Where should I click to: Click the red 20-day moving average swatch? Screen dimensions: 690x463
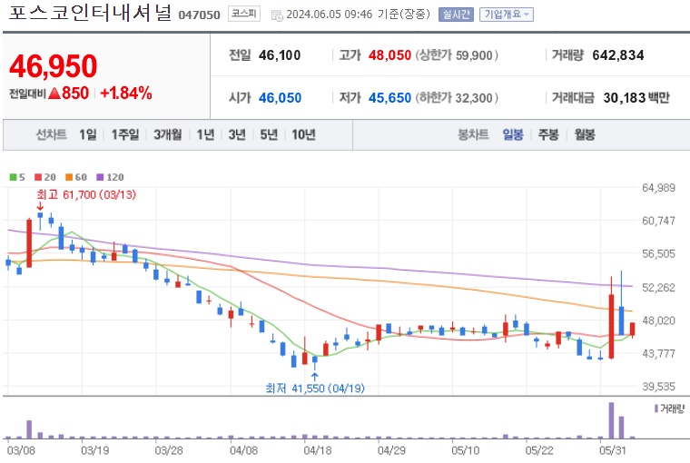click(38, 177)
